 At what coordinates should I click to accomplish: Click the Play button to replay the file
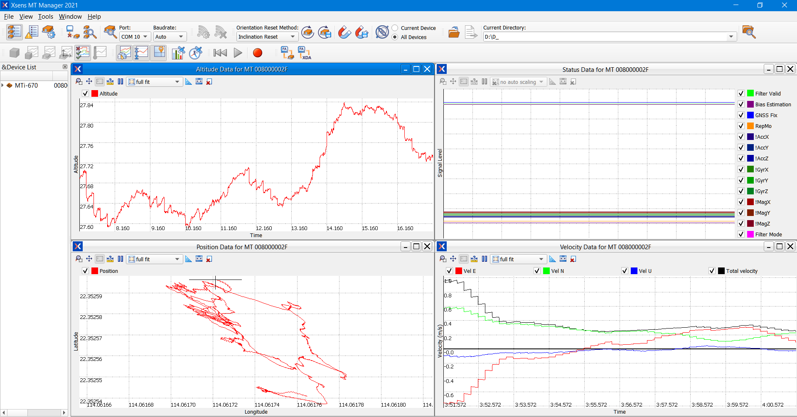tap(237, 53)
